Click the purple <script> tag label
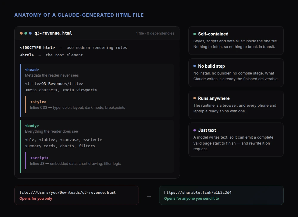298x217 pixels. click(x=39, y=158)
